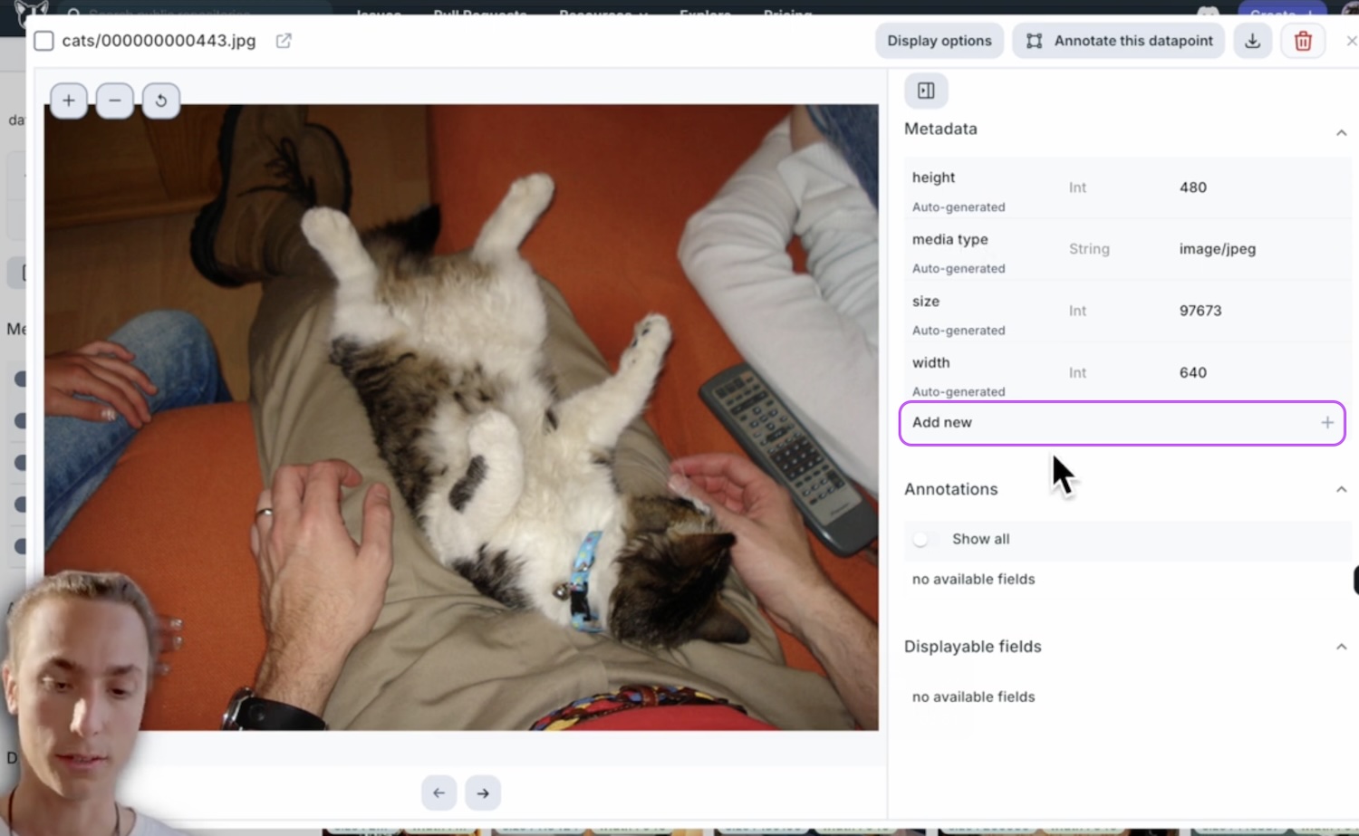The width and height of the screenshot is (1359, 836).
Task: Go to the previous image
Action: 439,793
